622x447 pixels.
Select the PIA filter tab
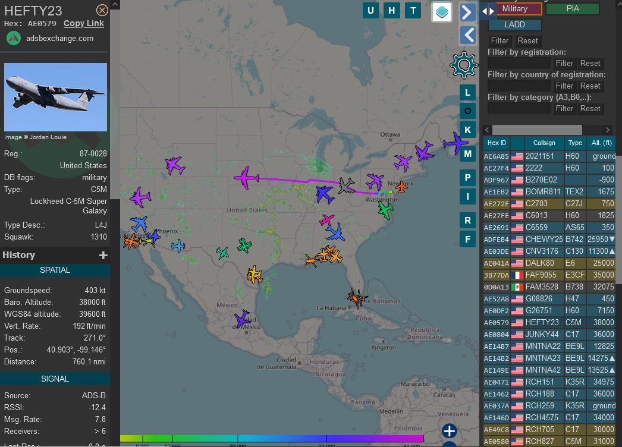click(x=573, y=9)
